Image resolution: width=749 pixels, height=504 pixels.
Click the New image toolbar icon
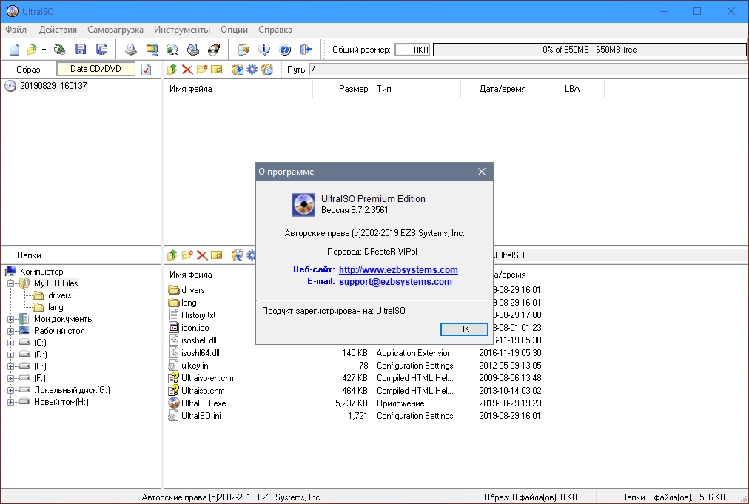[14, 49]
